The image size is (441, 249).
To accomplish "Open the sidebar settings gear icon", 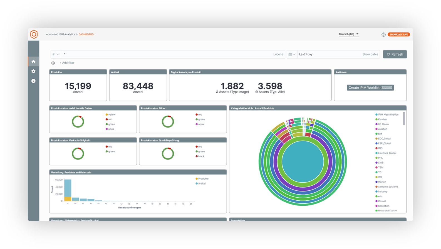I will click(x=33, y=71).
